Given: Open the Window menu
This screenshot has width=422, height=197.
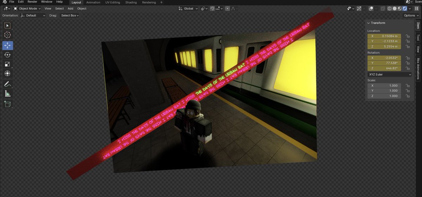Looking at the screenshot, I should pyautogui.click(x=46, y=2).
